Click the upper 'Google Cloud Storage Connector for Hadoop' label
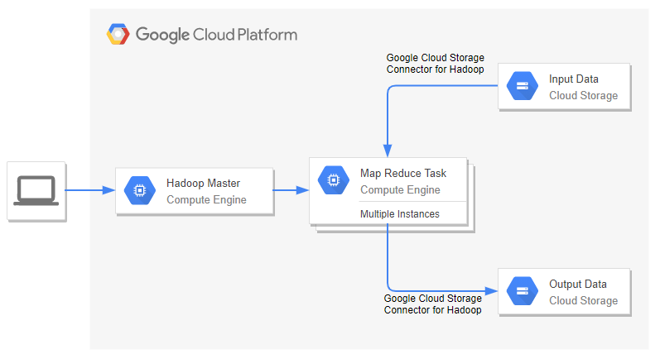The image size is (660, 354). coord(436,64)
